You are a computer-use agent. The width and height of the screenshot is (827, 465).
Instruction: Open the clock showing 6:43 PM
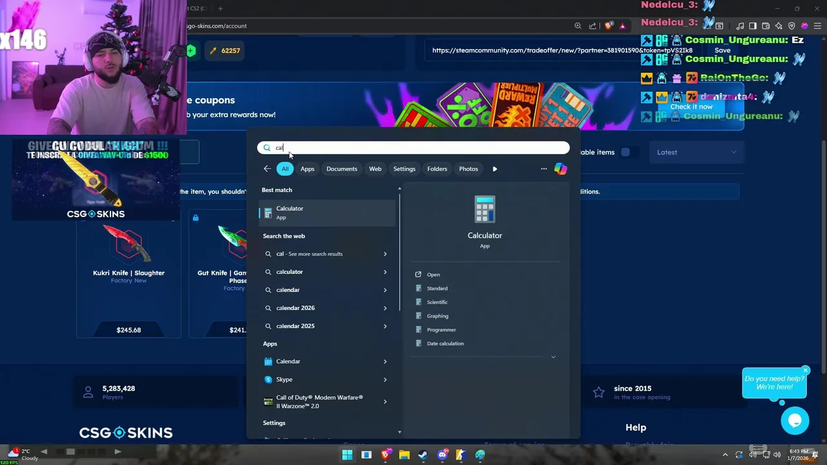pos(799,455)
